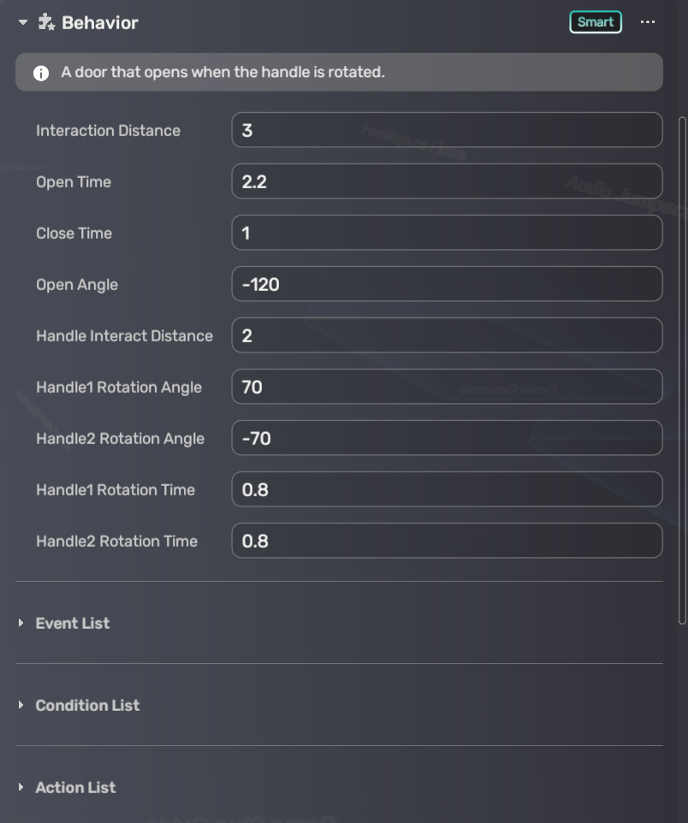
Task: Expand the Condition List section
Action: [21, 705]
